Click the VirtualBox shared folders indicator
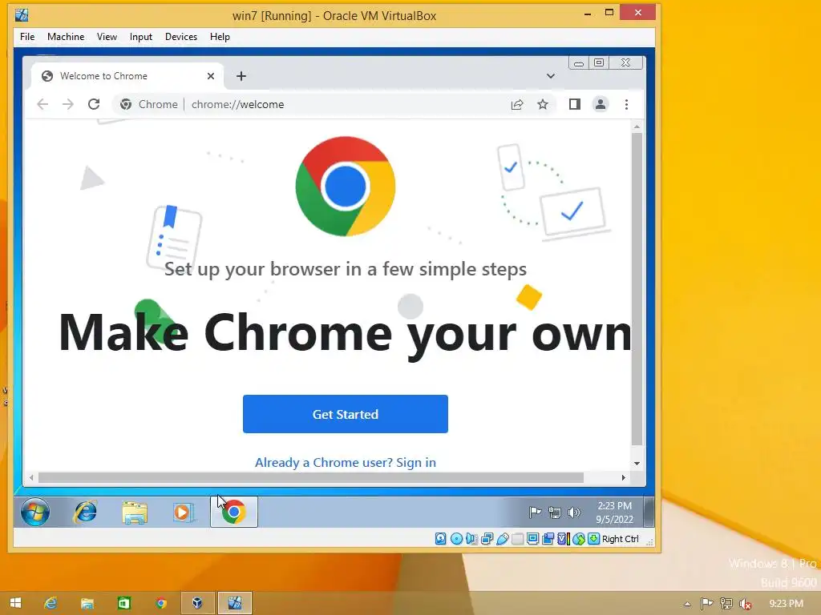 coord(517,539)
